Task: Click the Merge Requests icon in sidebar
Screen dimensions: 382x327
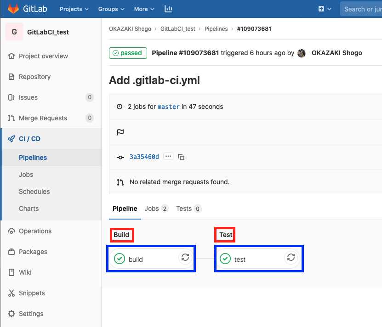Action: point(11,118)
